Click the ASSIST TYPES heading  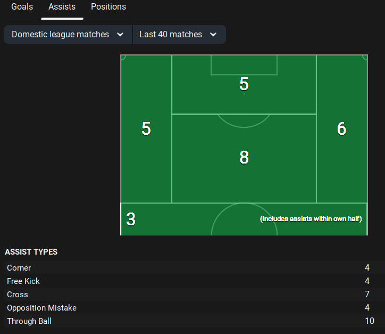pos(31,252)
